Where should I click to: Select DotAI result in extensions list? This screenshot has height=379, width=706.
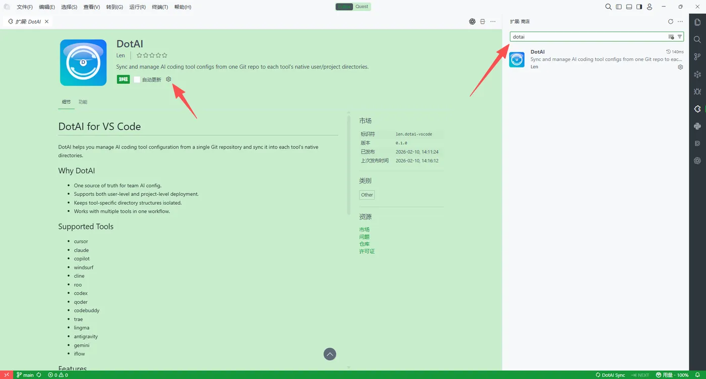(596, 59)
